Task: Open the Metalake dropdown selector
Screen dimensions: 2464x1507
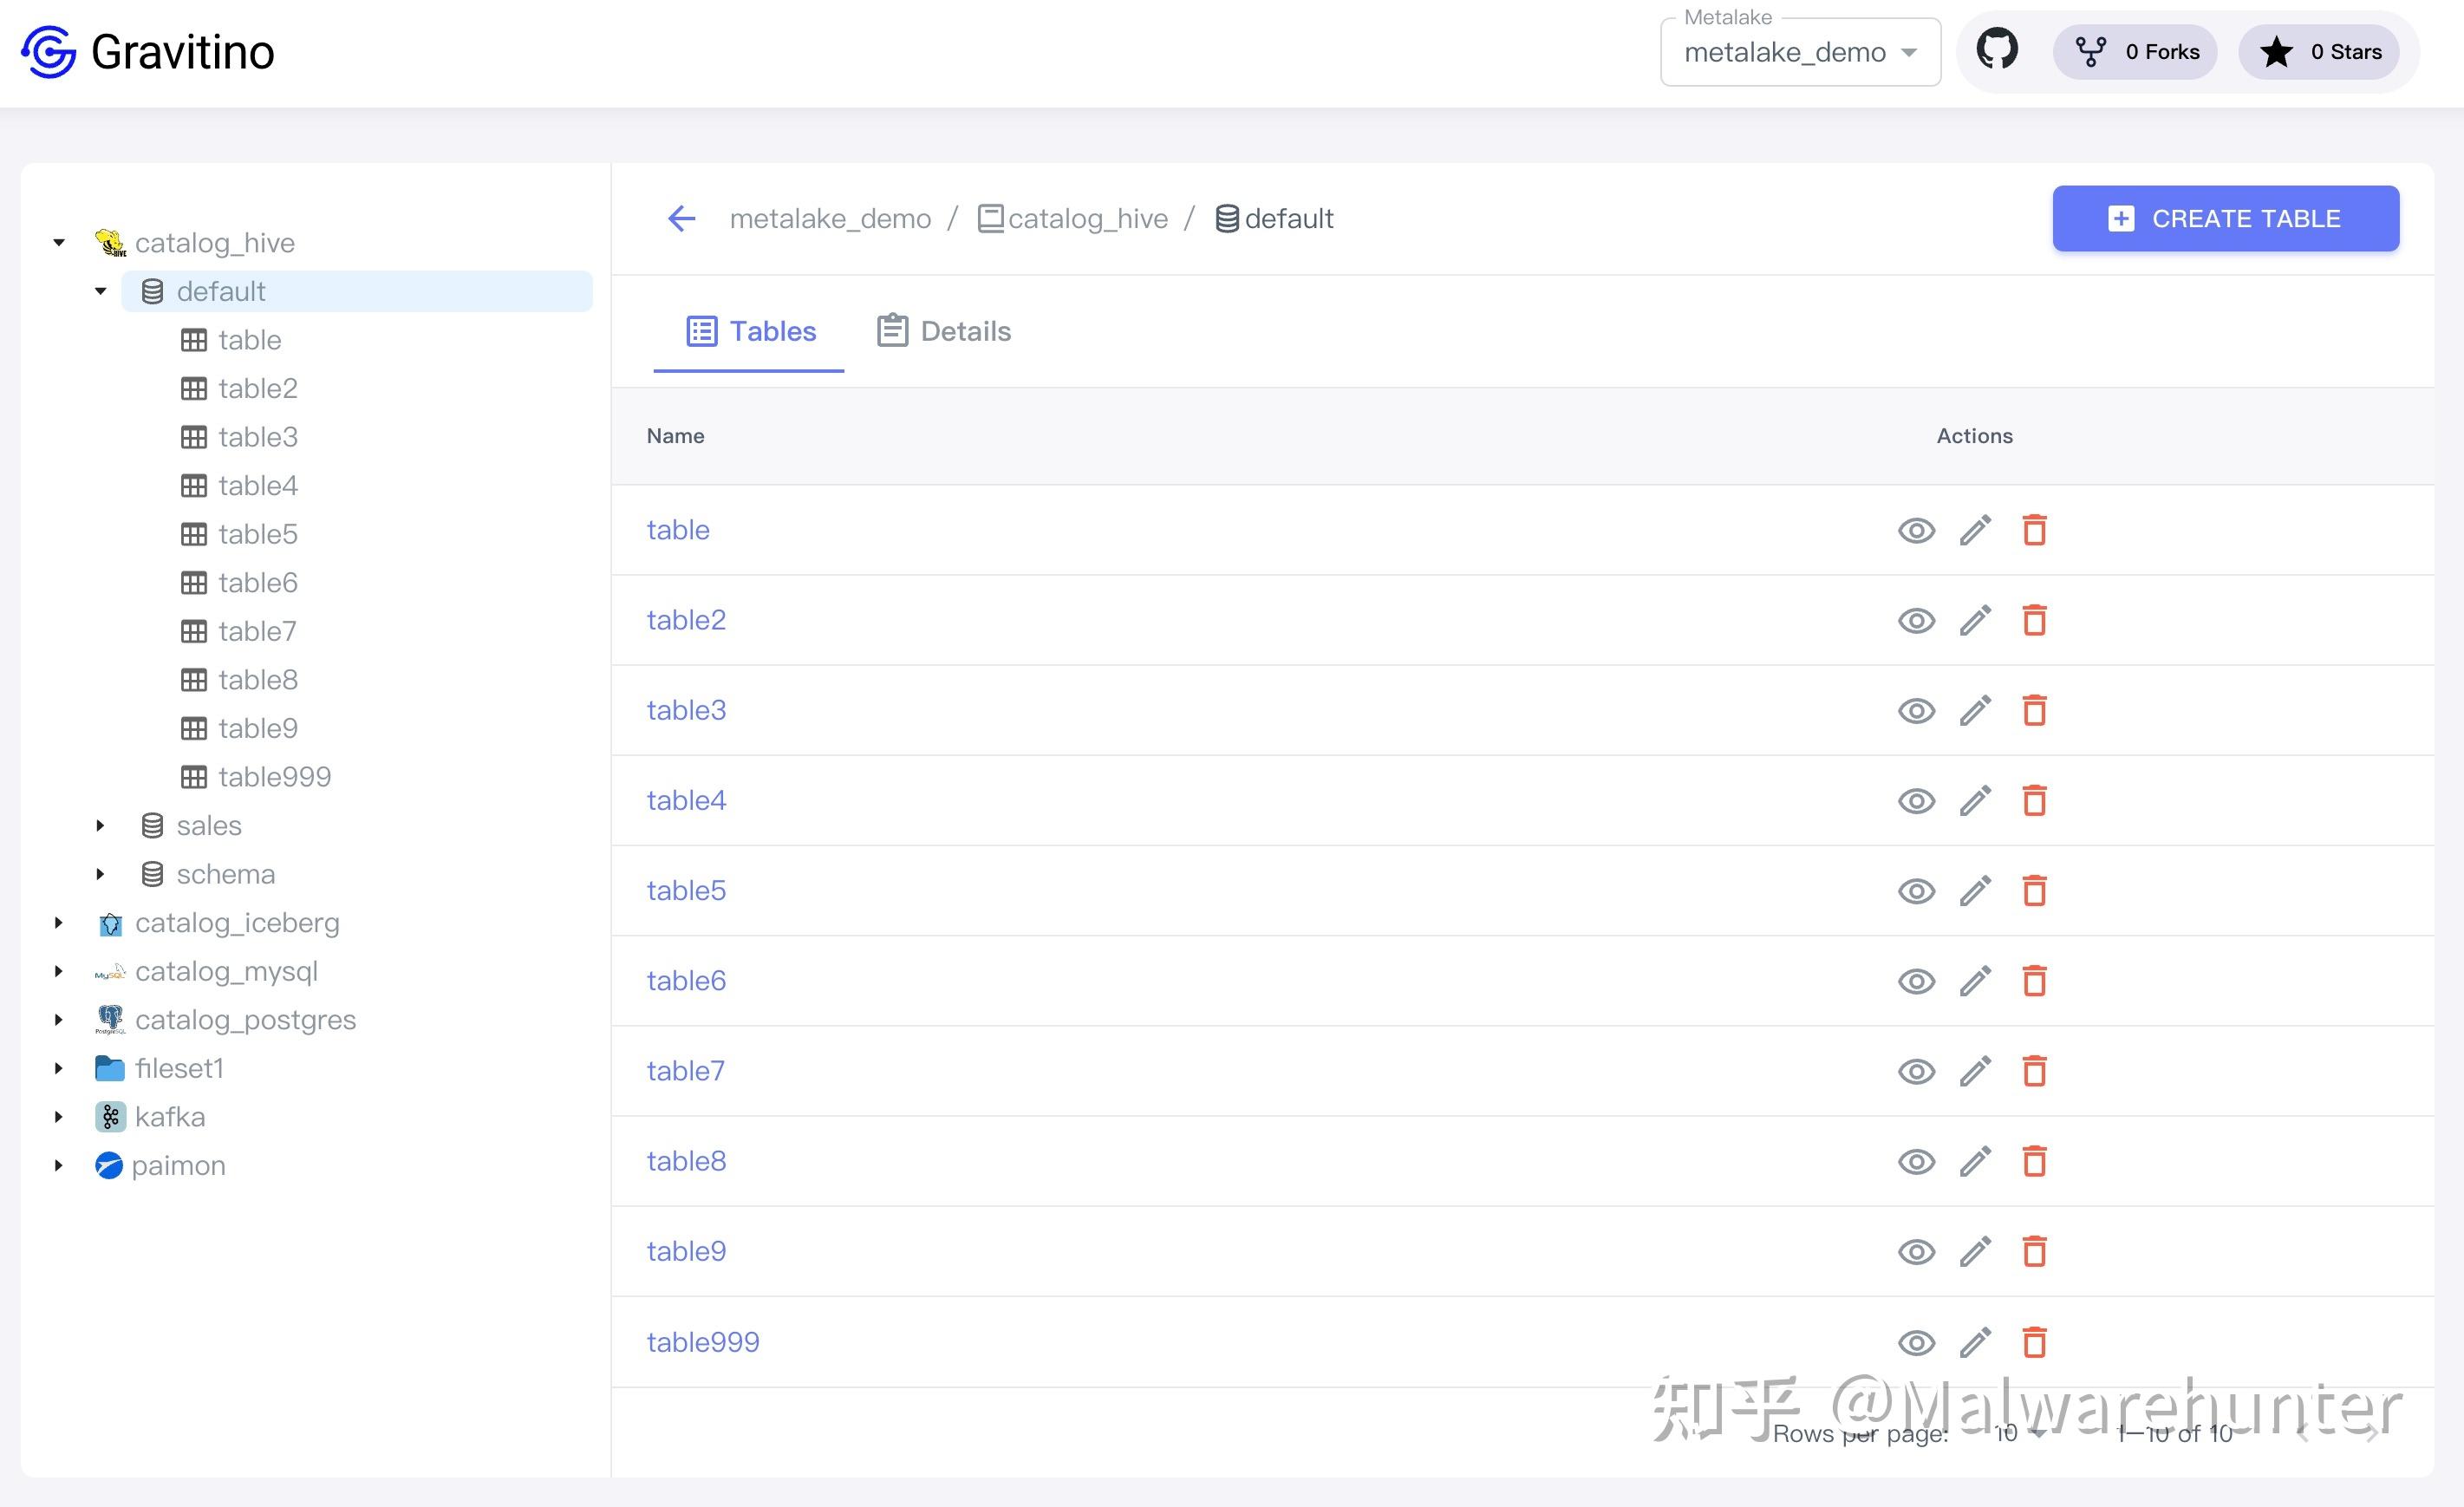Action: 1799,52
